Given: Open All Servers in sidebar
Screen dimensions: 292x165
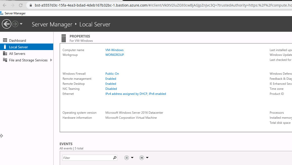Looking at the screenshot, I should (x=17, y=54).
